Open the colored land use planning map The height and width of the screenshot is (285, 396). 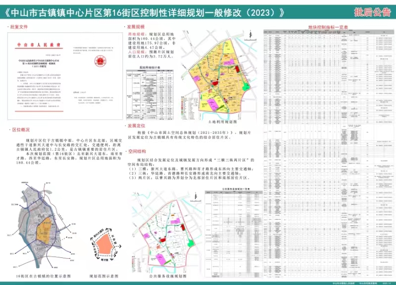219,75
